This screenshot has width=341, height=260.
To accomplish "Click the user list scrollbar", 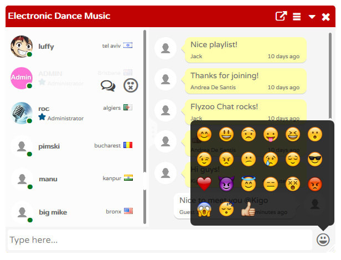I will pyautogui.click(x=144, y=128).
